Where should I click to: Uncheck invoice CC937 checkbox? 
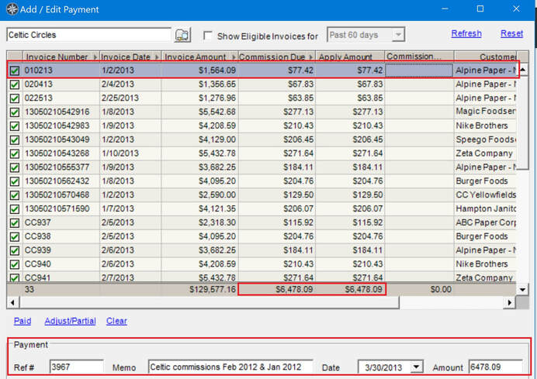[x=15, y=222]
